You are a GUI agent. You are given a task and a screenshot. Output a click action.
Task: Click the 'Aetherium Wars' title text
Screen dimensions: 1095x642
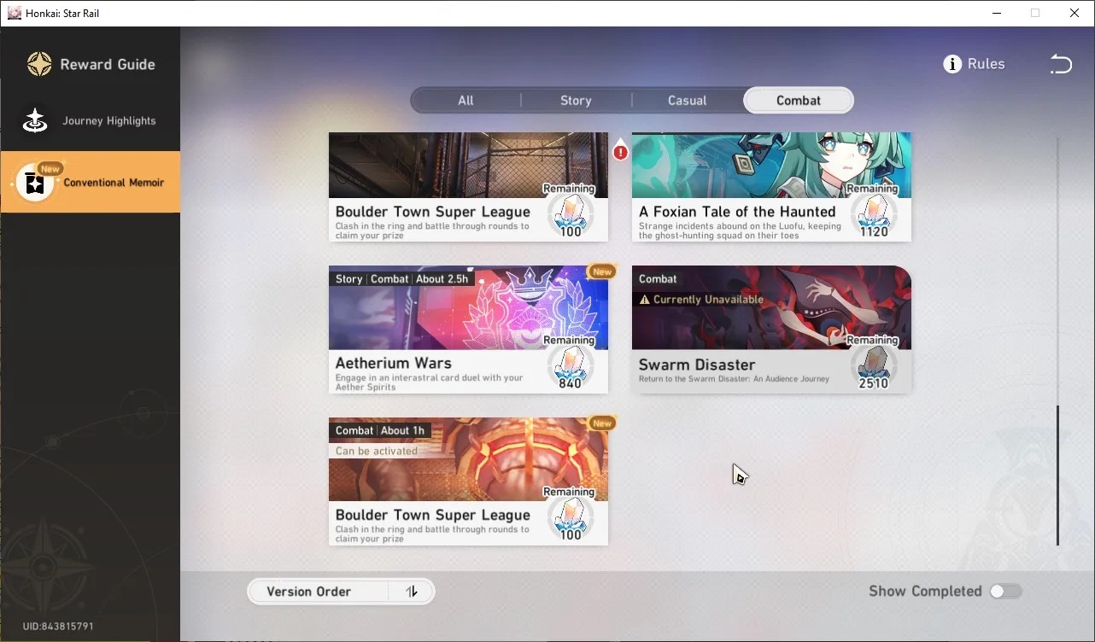393,363
